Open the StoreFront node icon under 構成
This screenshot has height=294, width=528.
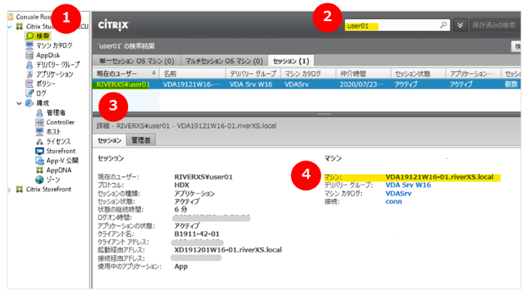point(39,151)
